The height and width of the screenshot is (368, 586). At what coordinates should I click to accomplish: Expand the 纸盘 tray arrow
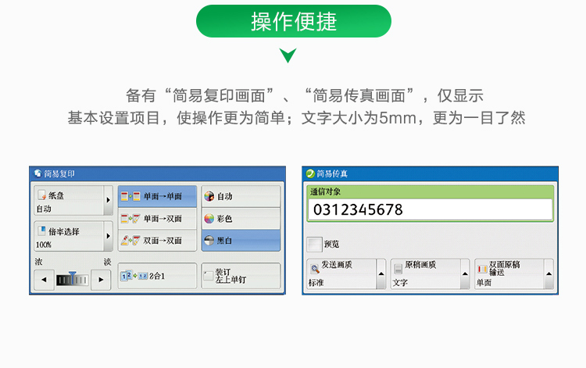click(109, 201)
